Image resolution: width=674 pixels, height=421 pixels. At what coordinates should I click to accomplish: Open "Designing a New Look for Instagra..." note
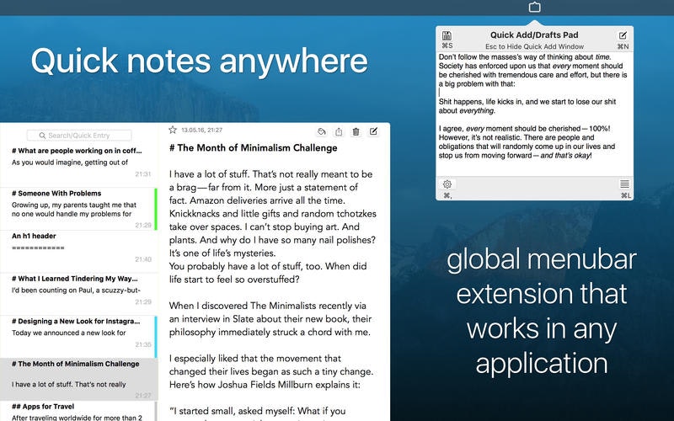[78, 337]
